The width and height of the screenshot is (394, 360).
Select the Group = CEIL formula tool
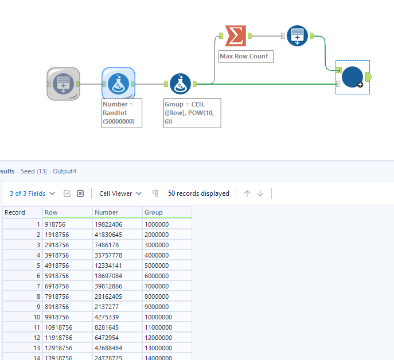tap(180, 84)
